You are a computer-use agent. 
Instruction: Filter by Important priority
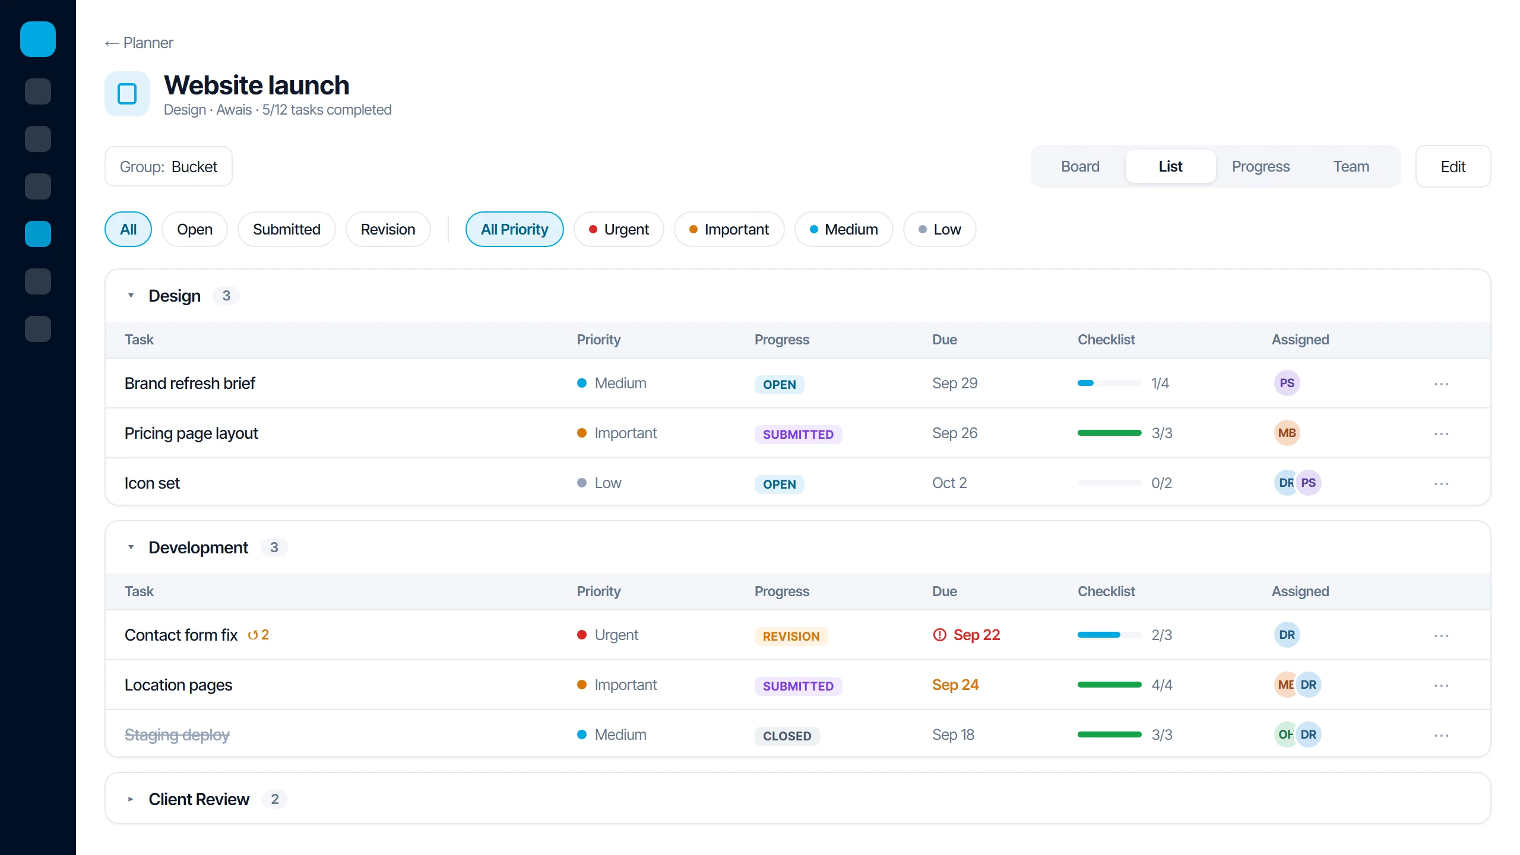click(729, 229)
